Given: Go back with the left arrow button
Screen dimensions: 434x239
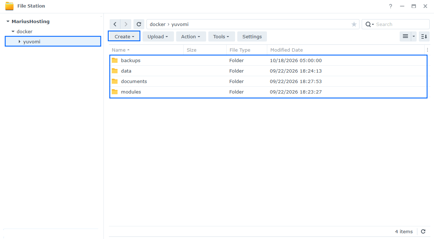Looking at the screenshot, I should [115, 24].
